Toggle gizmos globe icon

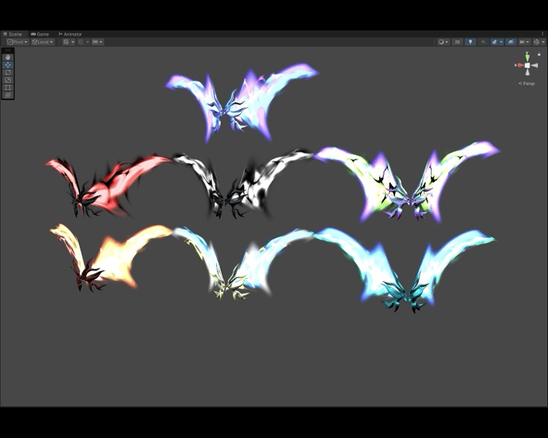click(537, 42)
